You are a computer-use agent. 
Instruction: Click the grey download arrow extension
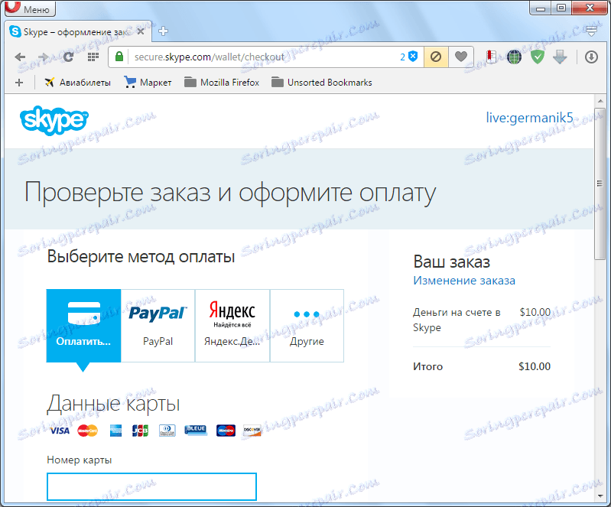[560, 57]
